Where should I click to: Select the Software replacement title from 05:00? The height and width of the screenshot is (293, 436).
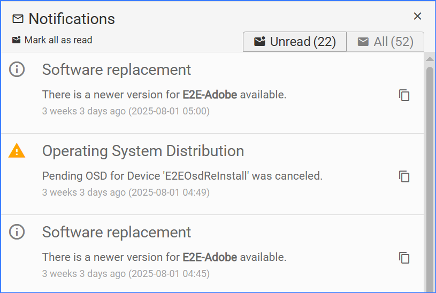117,70
